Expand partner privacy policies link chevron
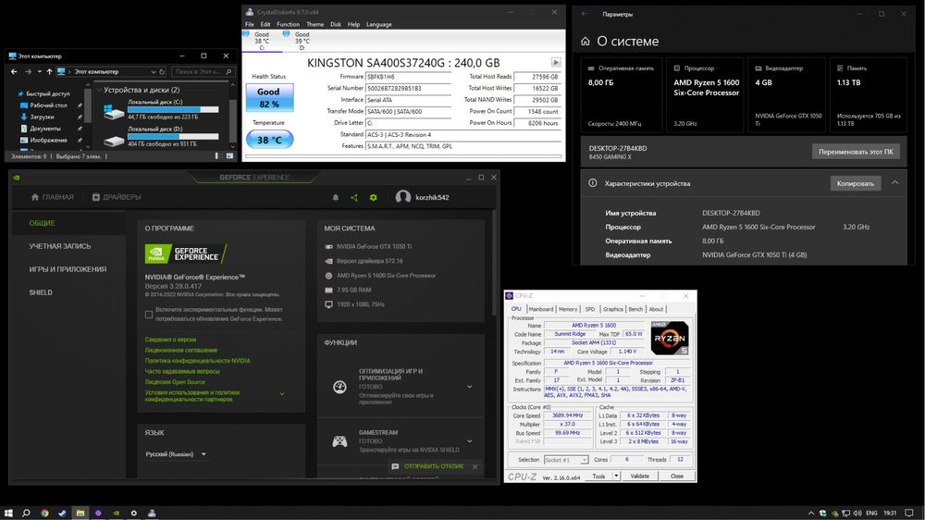 282,394
